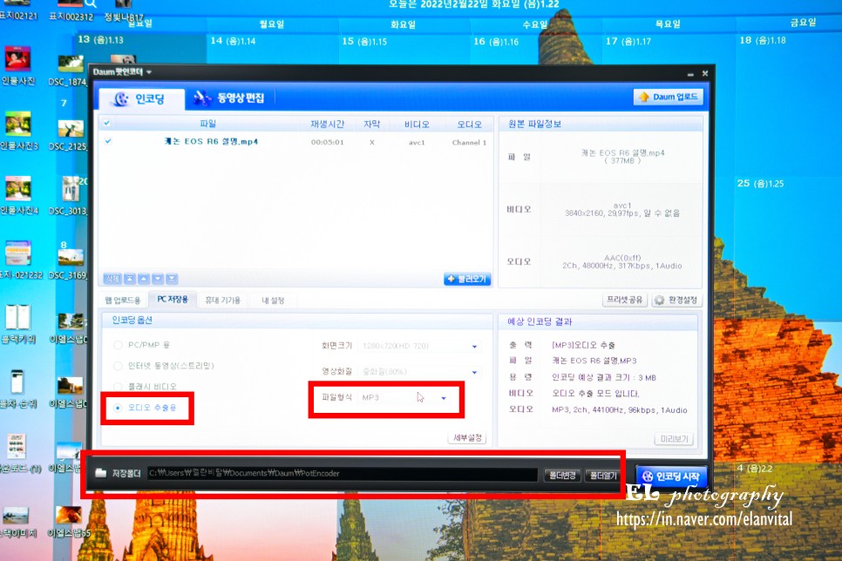Open the 영상화질 quality dropdown

pyautogui.click(x=474, y=371)
